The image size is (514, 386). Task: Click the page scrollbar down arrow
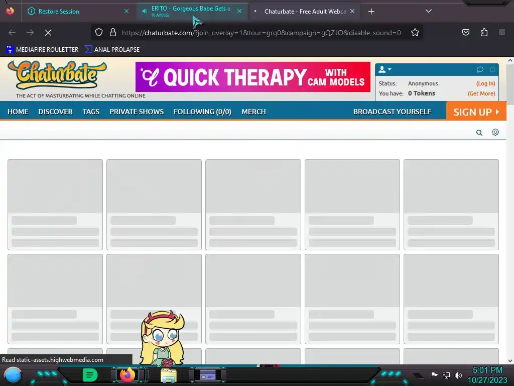[510, 361]
